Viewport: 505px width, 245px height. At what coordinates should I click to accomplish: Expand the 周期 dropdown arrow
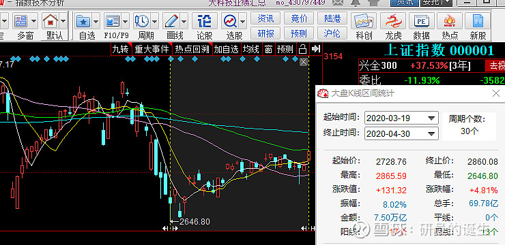click(x=155, y=22)
